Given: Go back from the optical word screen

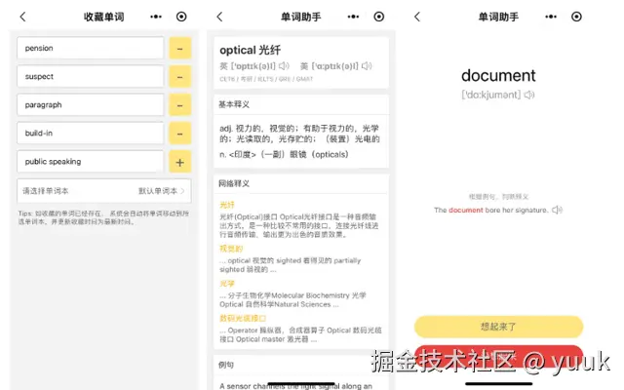Looking at the screenshot, I should point(219,17).
